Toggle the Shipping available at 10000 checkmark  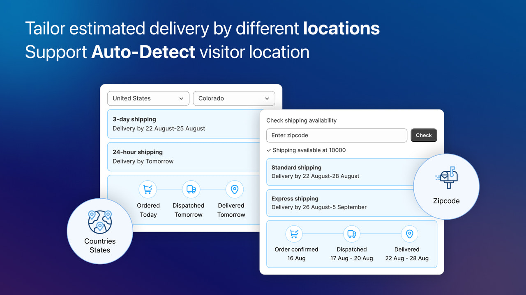[x=269, y=150]
